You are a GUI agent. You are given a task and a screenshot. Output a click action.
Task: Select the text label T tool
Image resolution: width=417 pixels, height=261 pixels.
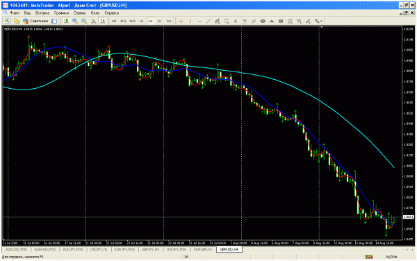[245, 21]
